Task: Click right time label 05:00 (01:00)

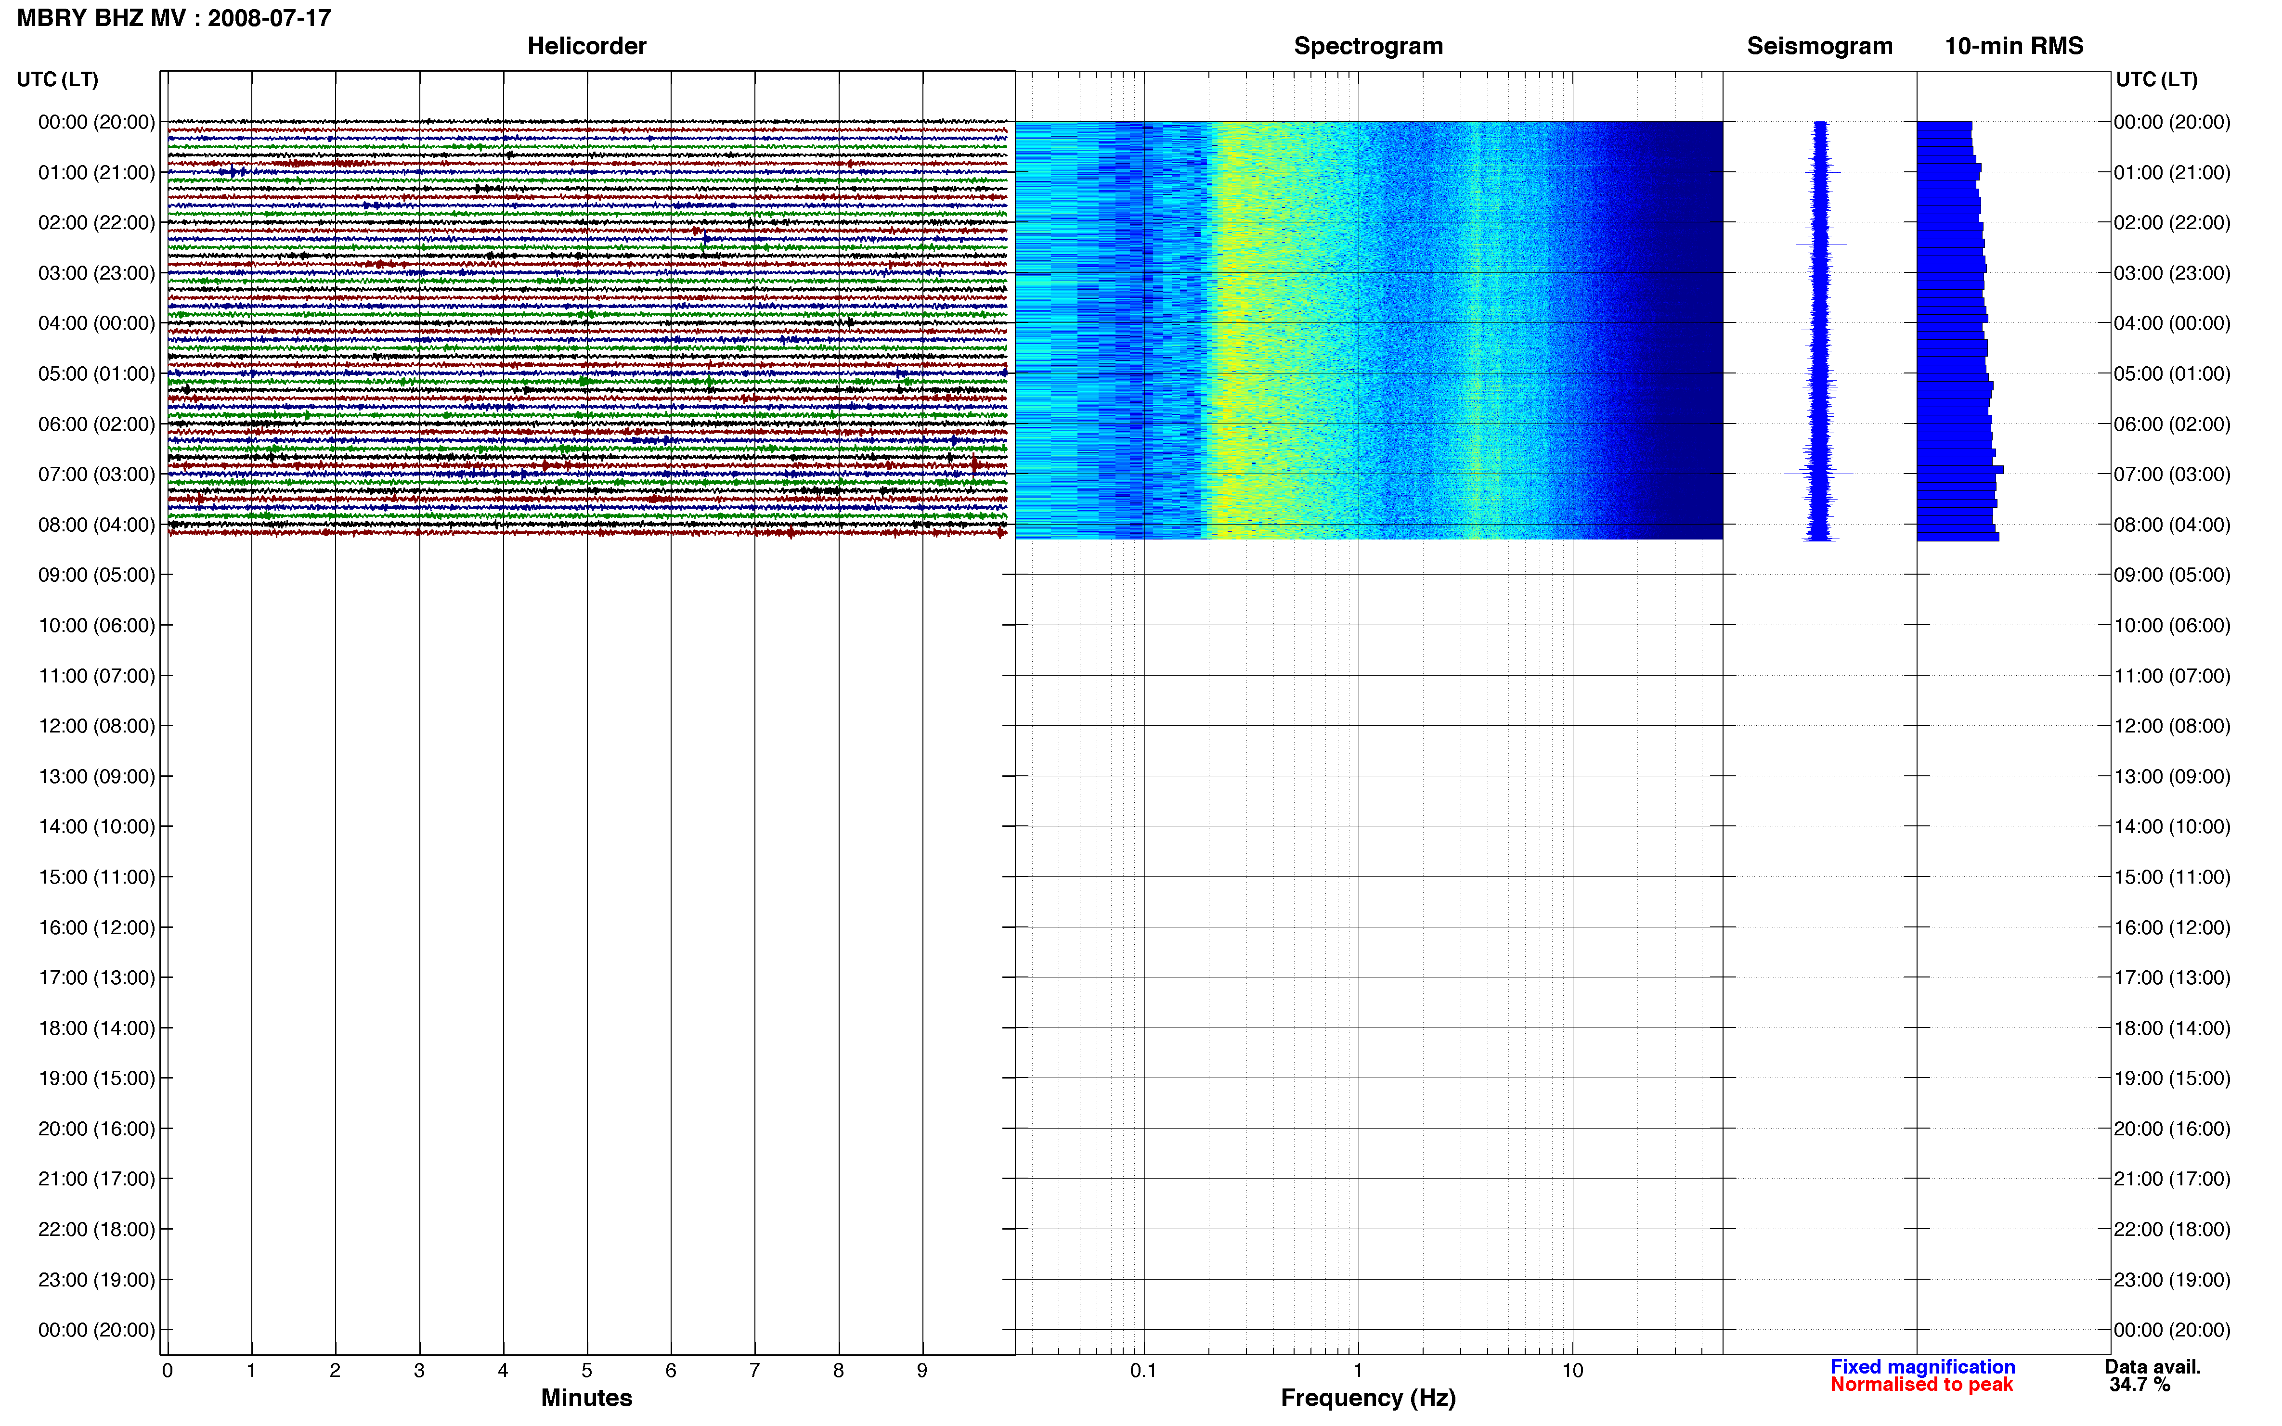Action: pos(2172,373)
